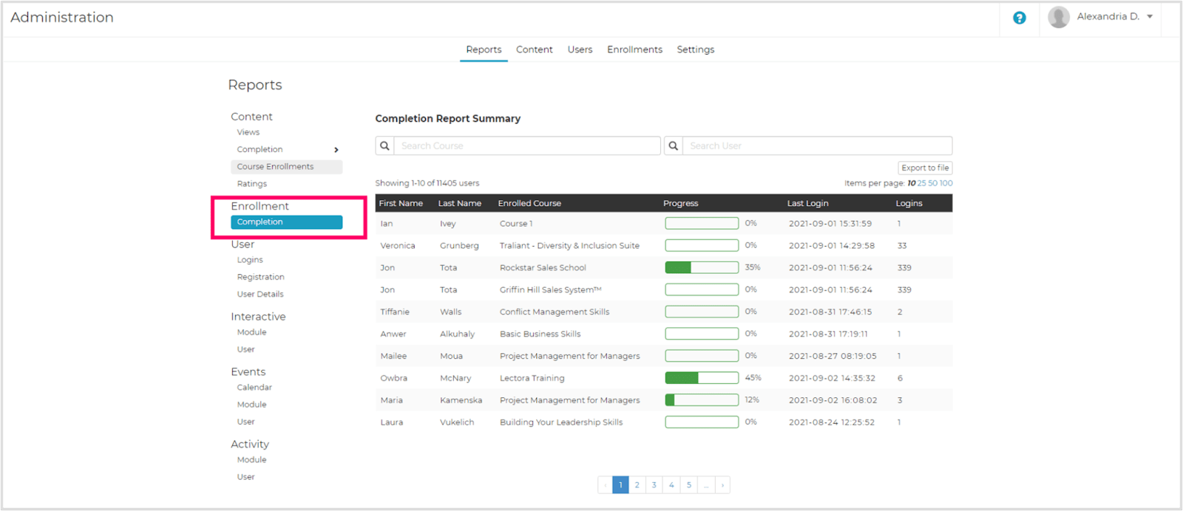Viewport: 1183px width, 511px height.
Task: Open the help question mark icon
Action: (1019, 18)
